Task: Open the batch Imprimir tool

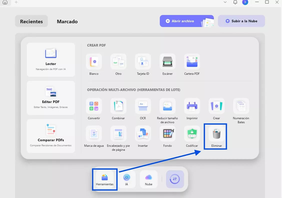Action: pos(192,109)
